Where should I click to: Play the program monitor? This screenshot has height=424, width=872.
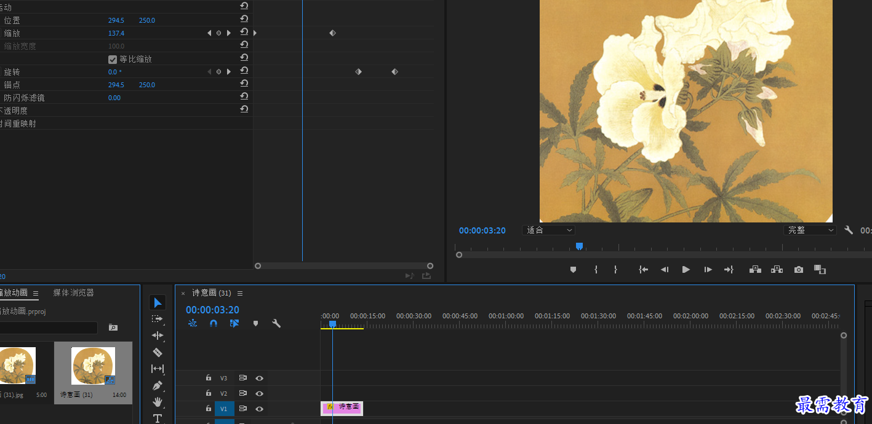pos(686,269)
